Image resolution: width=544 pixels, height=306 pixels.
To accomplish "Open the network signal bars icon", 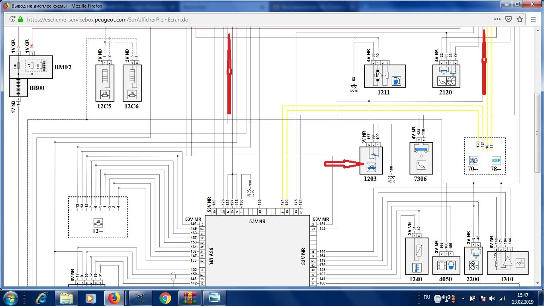I will (x=502, y=298).
